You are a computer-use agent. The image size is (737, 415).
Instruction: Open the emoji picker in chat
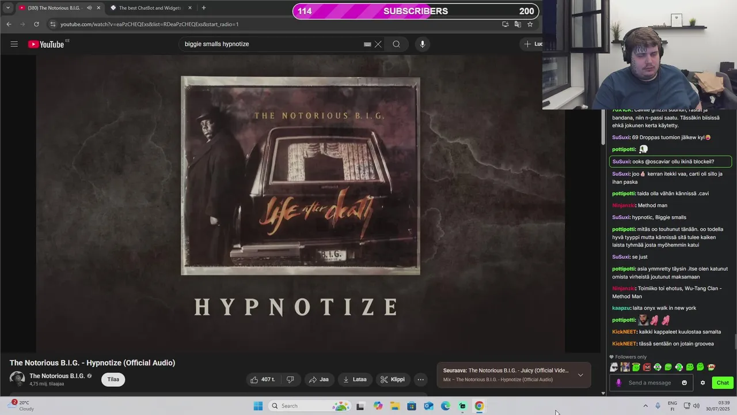click(x=684, y=383)
